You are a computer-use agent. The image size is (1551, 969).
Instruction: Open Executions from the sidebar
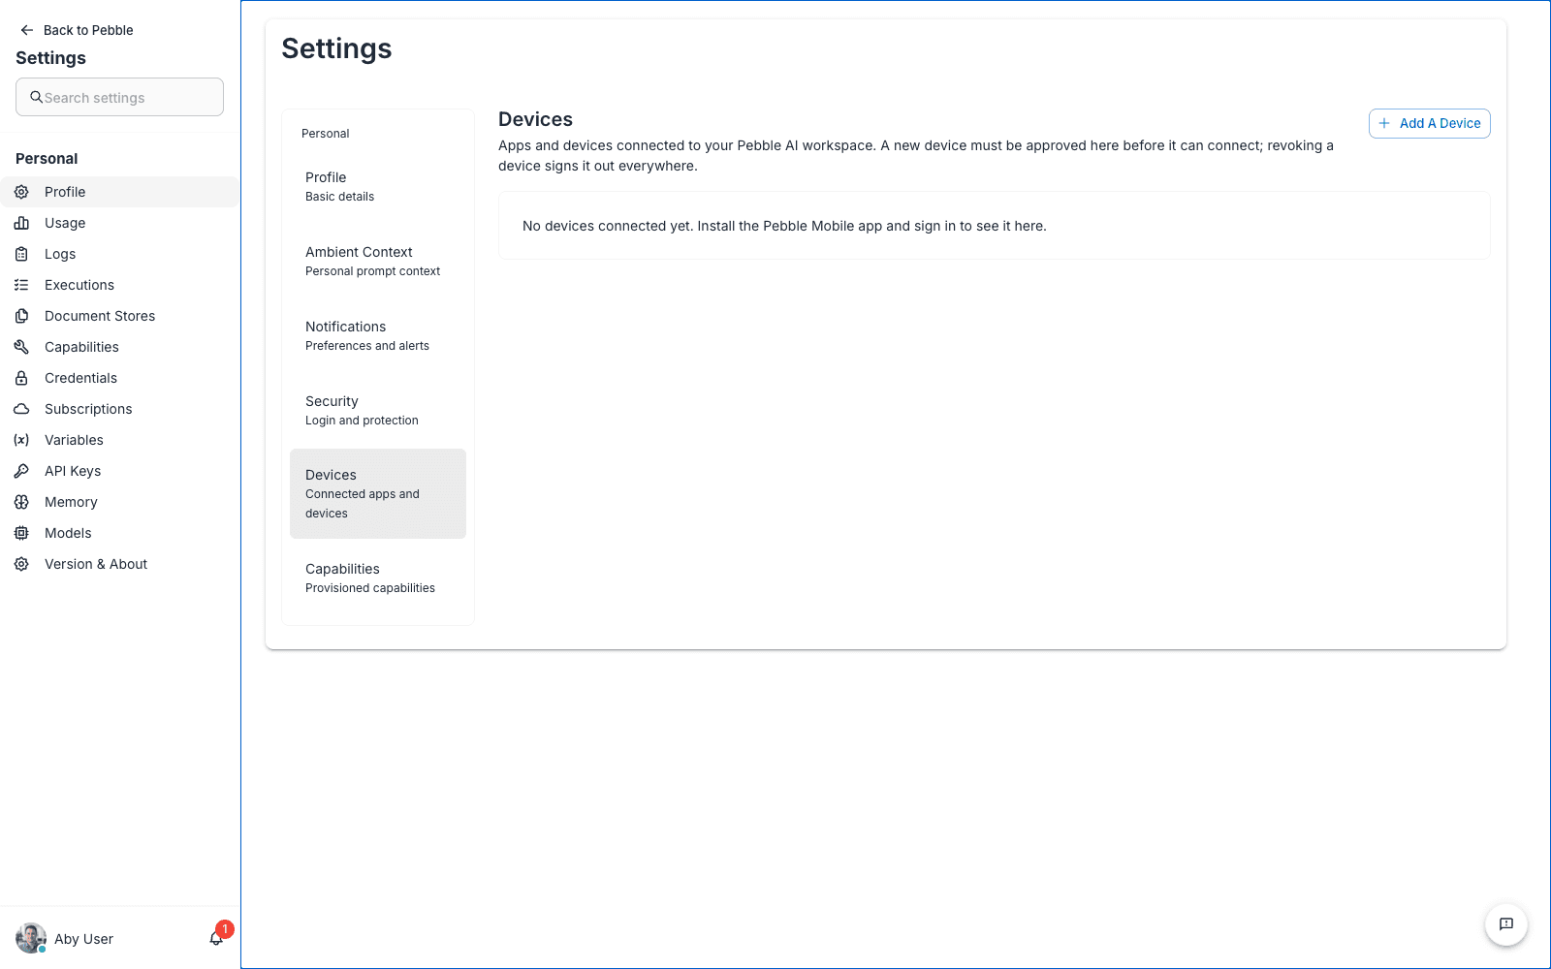pos(119,285)
